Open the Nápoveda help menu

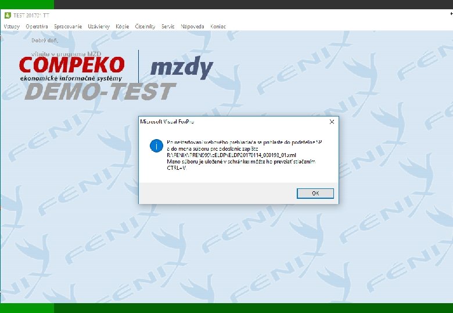point(192,27)
